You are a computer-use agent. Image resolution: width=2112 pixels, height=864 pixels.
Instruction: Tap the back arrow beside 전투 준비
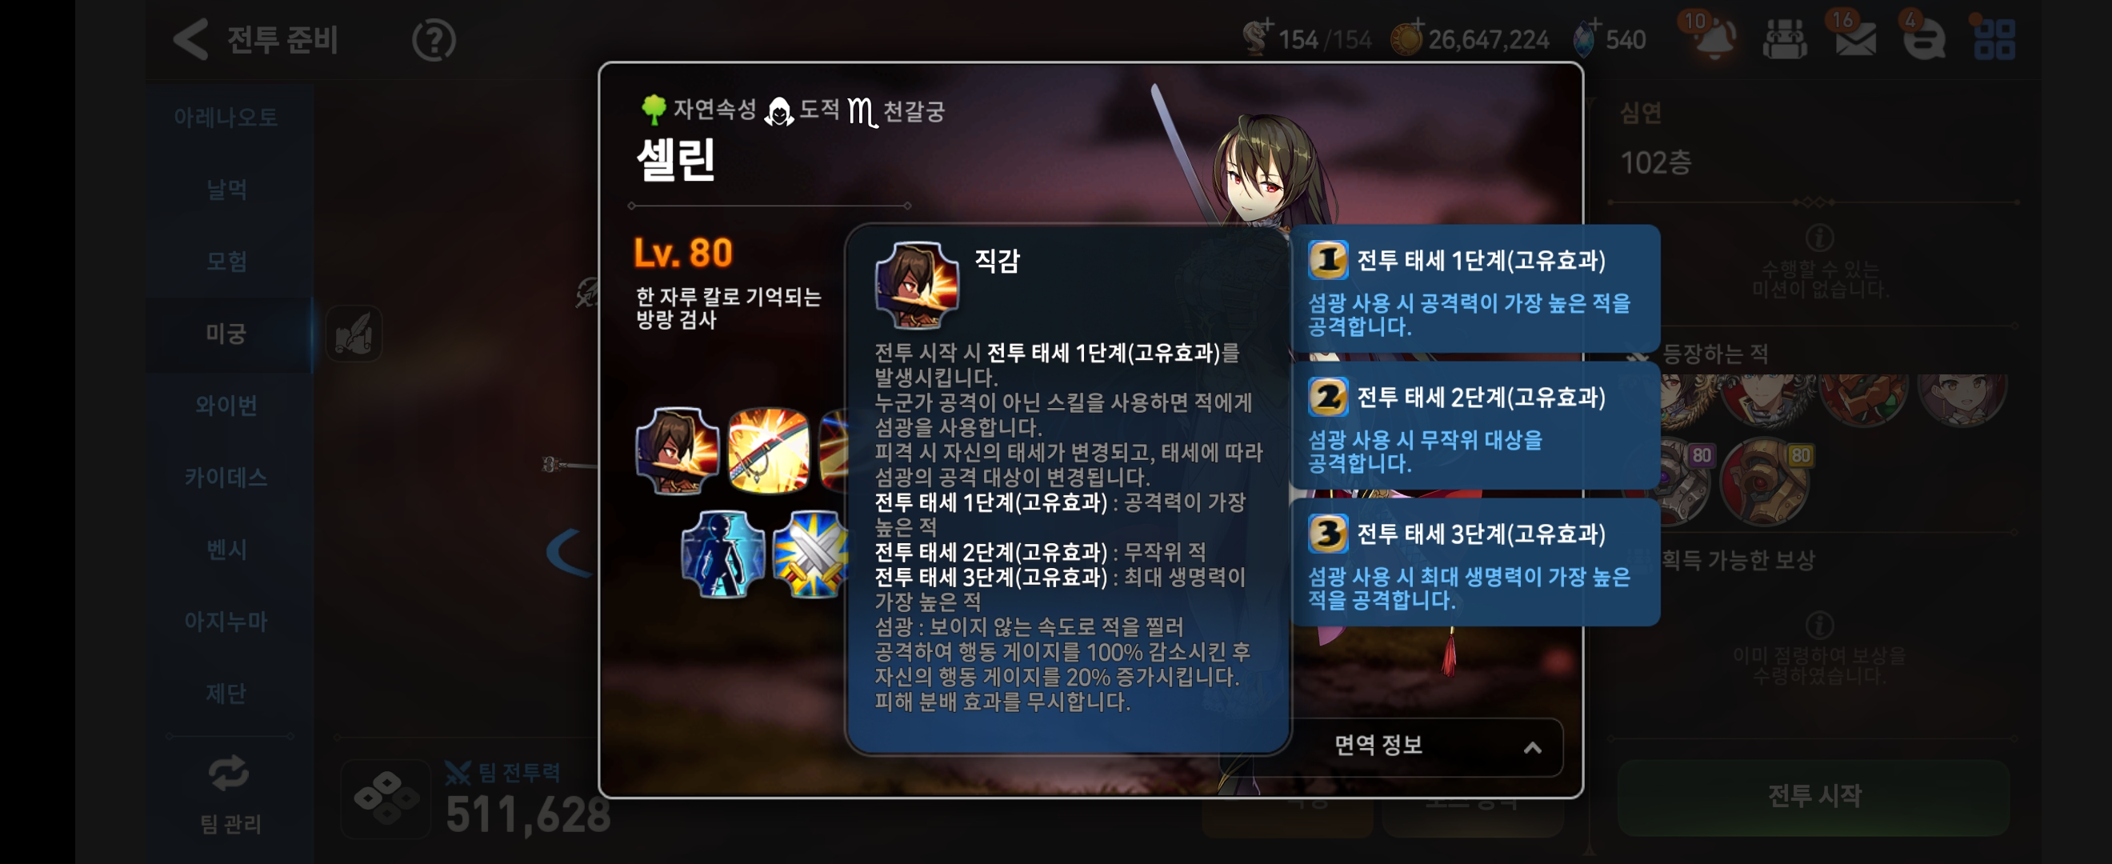[x=191, y=39]
